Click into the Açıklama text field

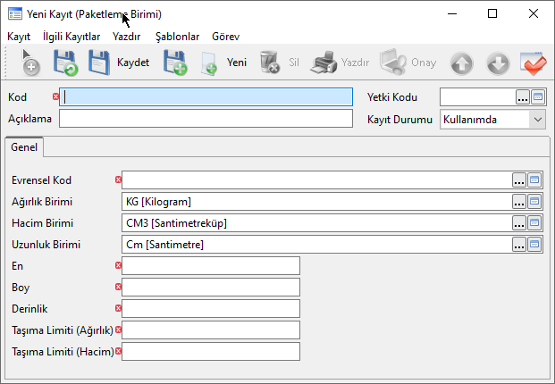coord(206,120)
